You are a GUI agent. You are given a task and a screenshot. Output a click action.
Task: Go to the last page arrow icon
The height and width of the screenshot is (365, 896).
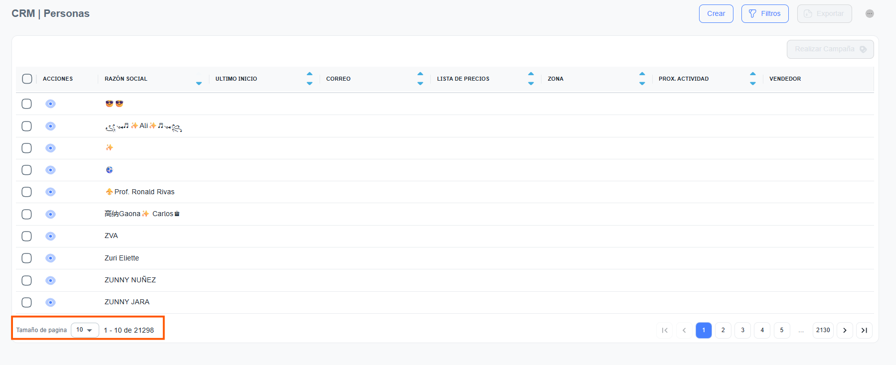coord(864,330)
